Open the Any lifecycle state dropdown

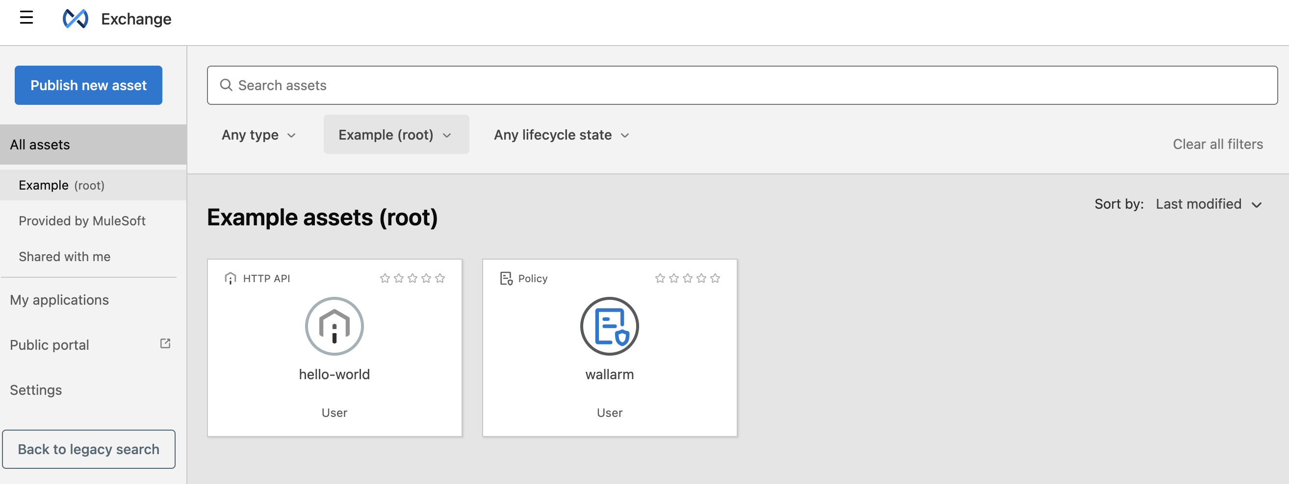pyautogui.click(x=561, y=134)
